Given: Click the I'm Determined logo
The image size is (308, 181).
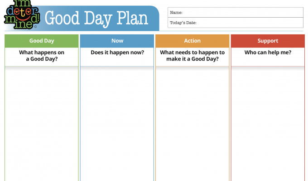Looking at the screenshot, I should 22,15.
